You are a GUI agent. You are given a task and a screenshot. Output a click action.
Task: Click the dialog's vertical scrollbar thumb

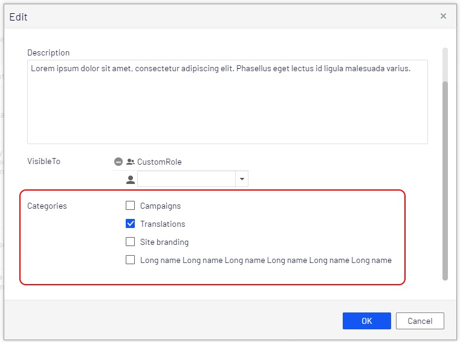tap(445, 181)
